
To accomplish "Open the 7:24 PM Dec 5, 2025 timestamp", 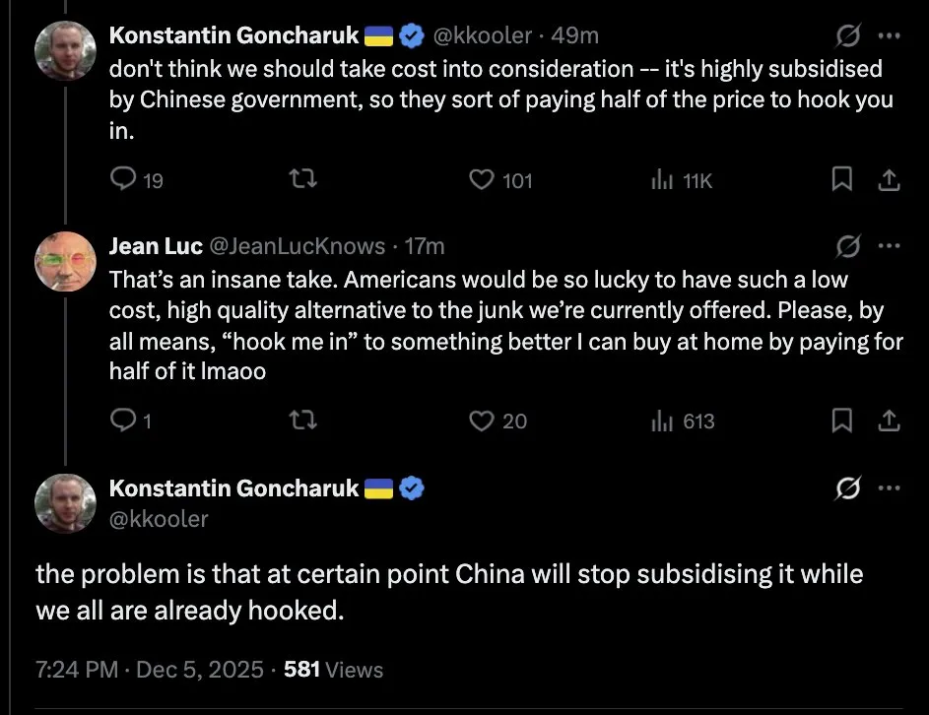I will pos(149,670).
